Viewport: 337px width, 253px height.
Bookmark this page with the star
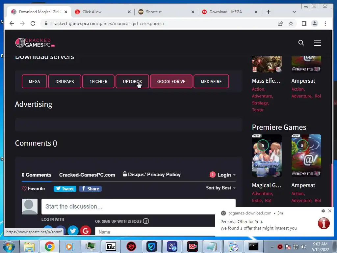tap(291, 23)
